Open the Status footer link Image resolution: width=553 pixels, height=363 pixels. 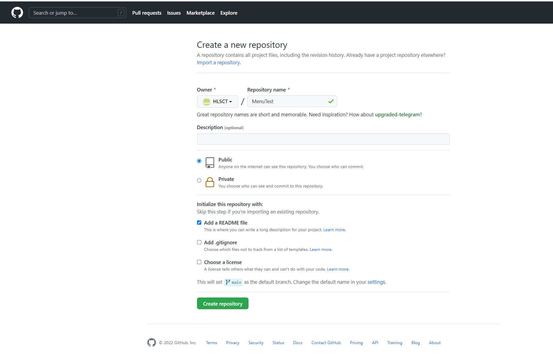pyautogui.click(x=278, y=343)
